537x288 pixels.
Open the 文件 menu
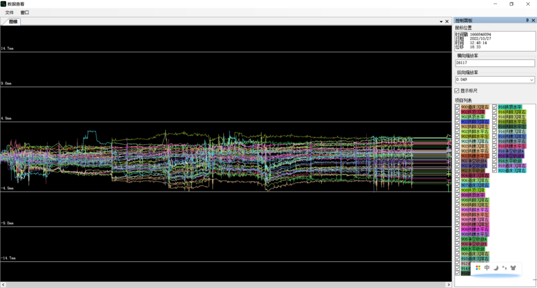[x=10, y=13]
